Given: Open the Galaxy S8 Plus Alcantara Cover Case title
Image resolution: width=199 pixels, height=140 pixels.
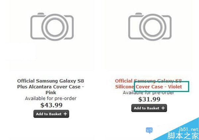Looking at the screenshot, I should pos(51,87).
